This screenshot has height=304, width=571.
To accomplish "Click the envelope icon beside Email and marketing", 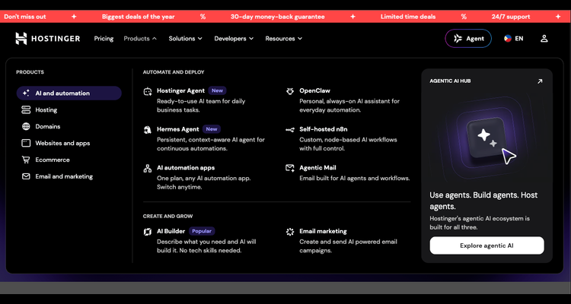I will point(26,176).
